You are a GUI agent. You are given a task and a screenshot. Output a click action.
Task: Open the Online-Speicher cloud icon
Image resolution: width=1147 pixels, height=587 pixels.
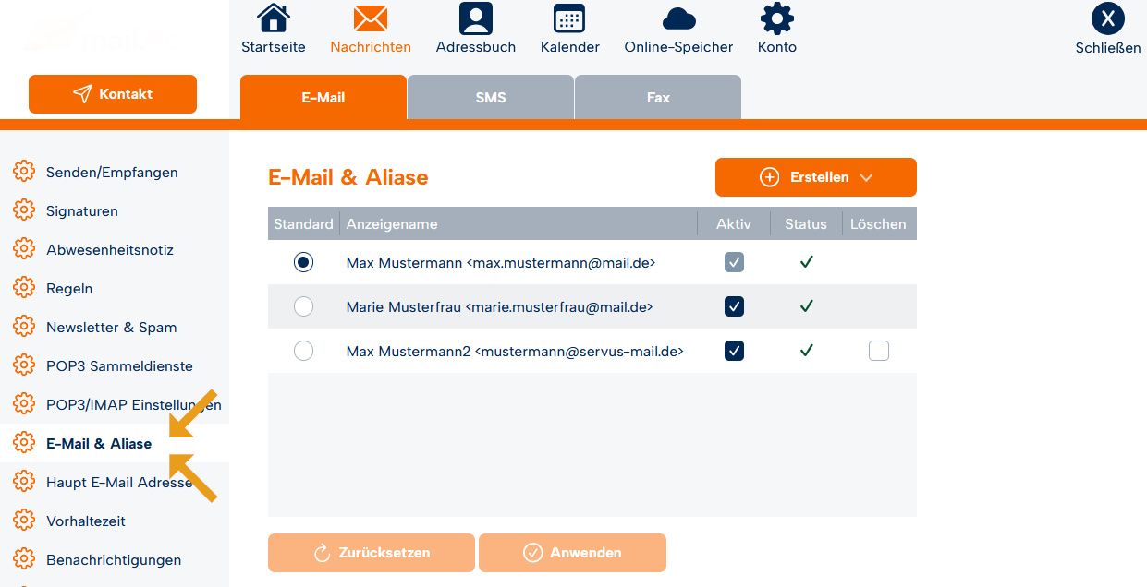click(x=678, y=18)
